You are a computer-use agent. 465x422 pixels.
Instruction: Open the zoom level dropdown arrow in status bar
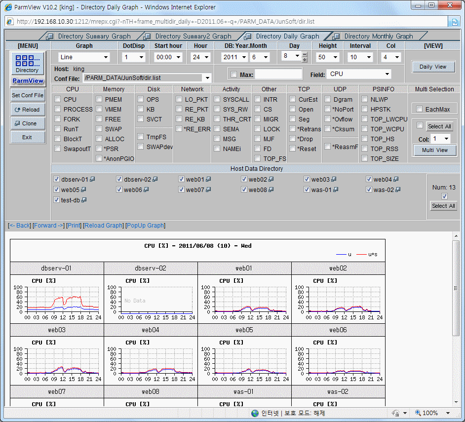[x=448, y=413]
